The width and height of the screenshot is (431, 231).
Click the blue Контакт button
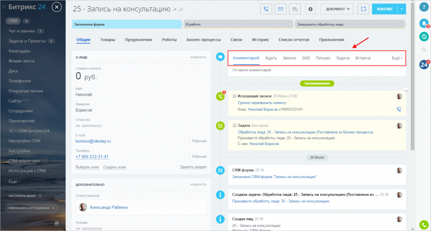tap(385, 9)
